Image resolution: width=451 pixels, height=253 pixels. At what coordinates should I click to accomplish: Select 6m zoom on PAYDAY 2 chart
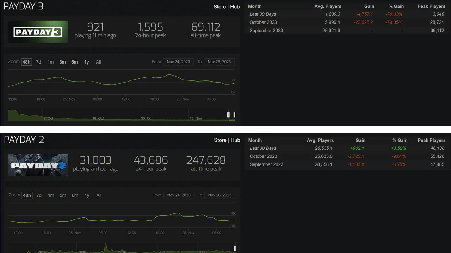pos(75,195)
